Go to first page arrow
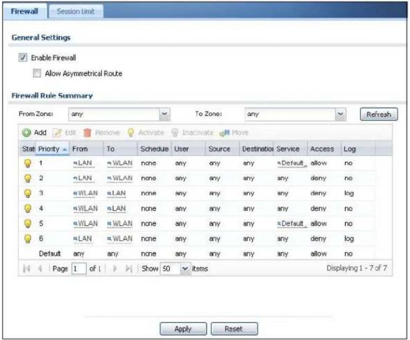Screen dimensions: 410x340 click(x=26, y=268)
